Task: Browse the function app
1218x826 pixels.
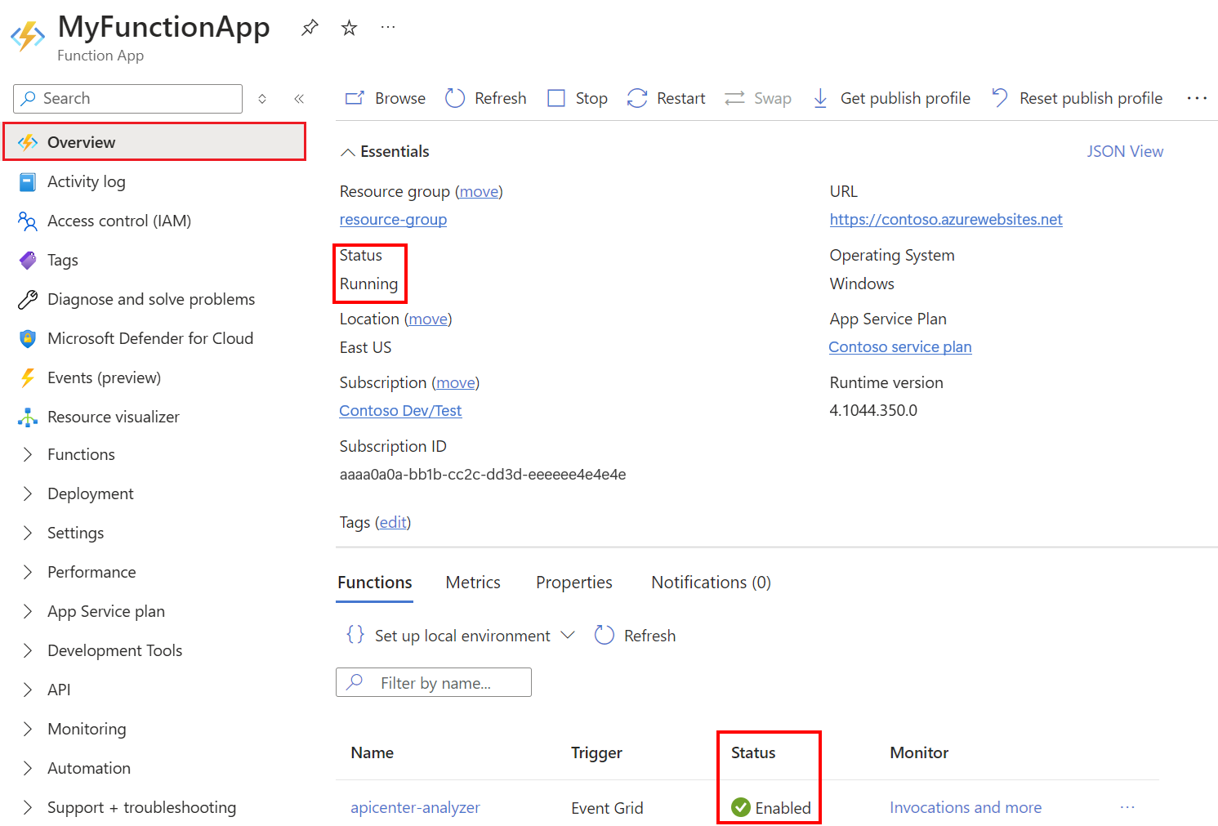Action: [384, 98]
